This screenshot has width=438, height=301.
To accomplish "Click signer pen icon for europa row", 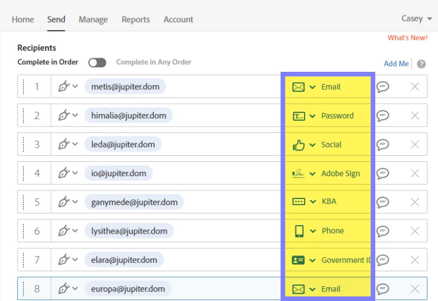I will (x=64, y=288).
